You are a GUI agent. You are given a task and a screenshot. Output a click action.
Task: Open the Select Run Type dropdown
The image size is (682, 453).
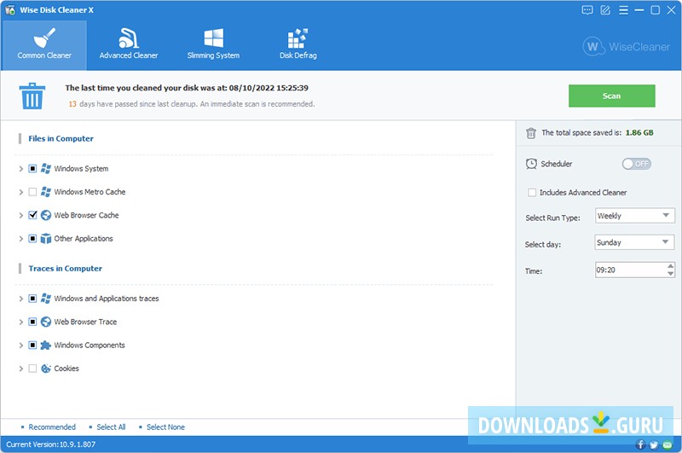point(634,216)
